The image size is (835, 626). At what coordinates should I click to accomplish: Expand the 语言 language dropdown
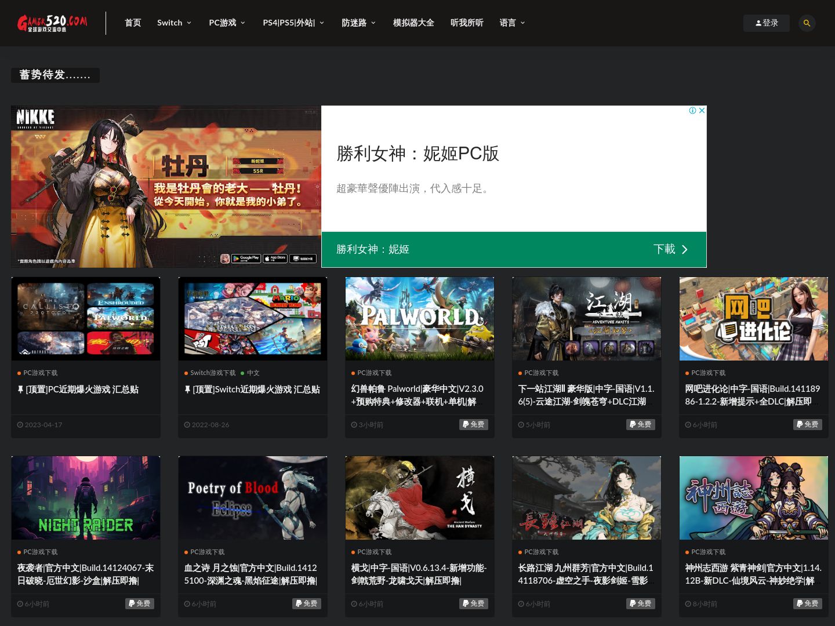[x=513, y=23]
